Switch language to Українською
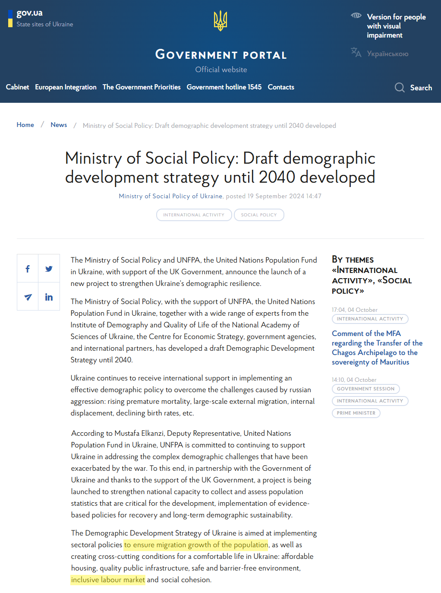Screen dimensions: 441x593 tap(387, 54)
